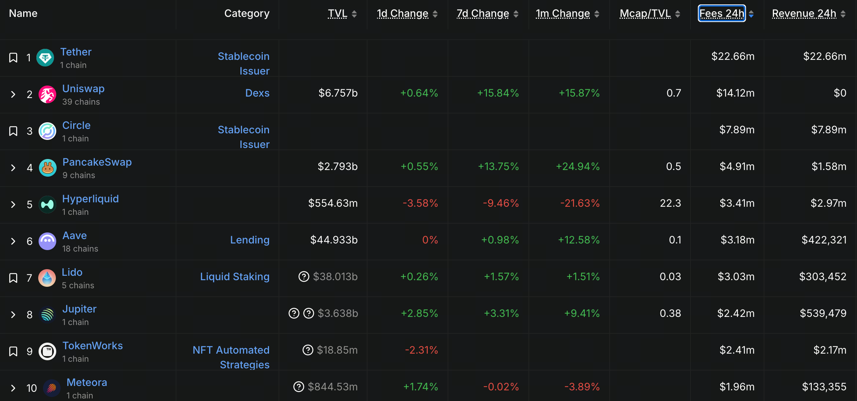Click the Hyperliquid logo icon
This screenshot has height=401, width=857.
click(x=47, y=205)
